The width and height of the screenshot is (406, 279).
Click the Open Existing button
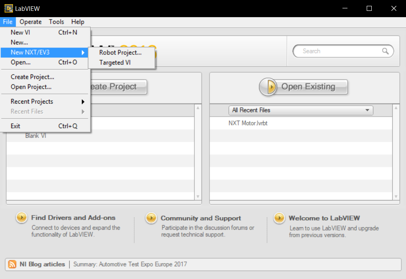[304, 86]
